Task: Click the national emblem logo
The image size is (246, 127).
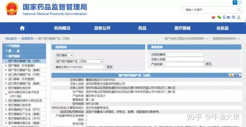Action: point(12,9)
